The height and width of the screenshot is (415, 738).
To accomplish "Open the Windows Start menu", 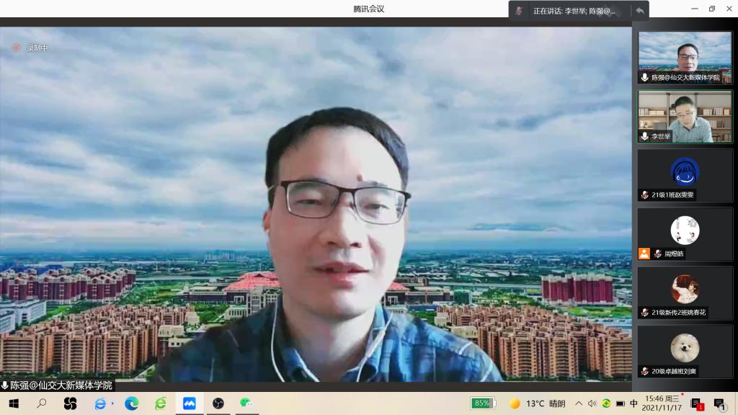I will tap(13, 403).
